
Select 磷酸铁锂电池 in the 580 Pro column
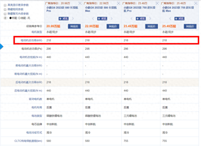[54, 116]
